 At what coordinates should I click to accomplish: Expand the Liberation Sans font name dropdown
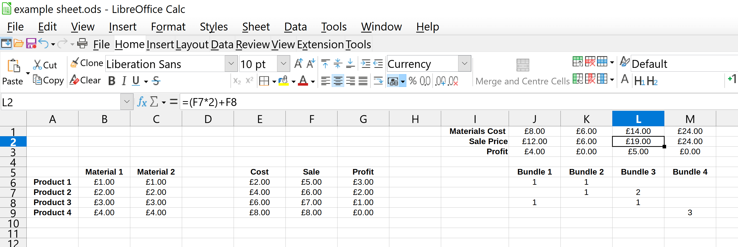click(x=231, y=64)
